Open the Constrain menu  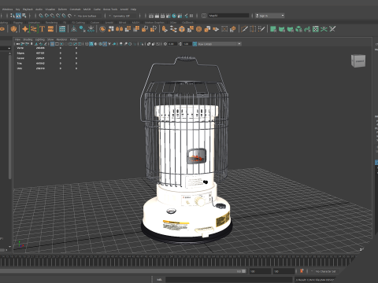(75, 9)
